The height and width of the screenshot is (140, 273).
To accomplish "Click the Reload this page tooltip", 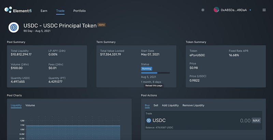I will [x=154, y=86].
